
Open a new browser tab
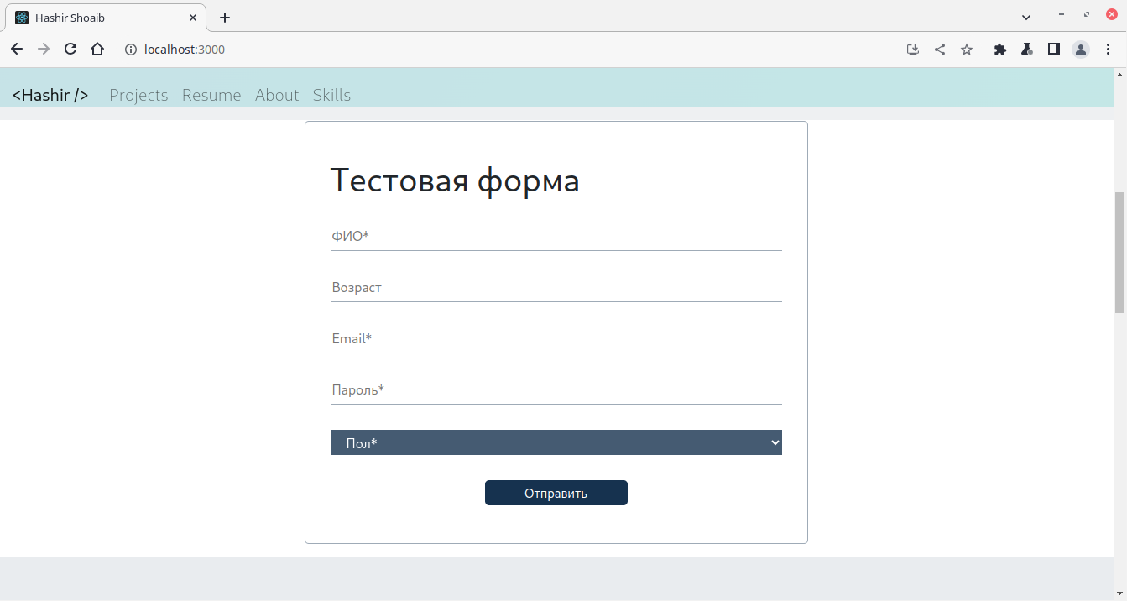tap(225, 17)
